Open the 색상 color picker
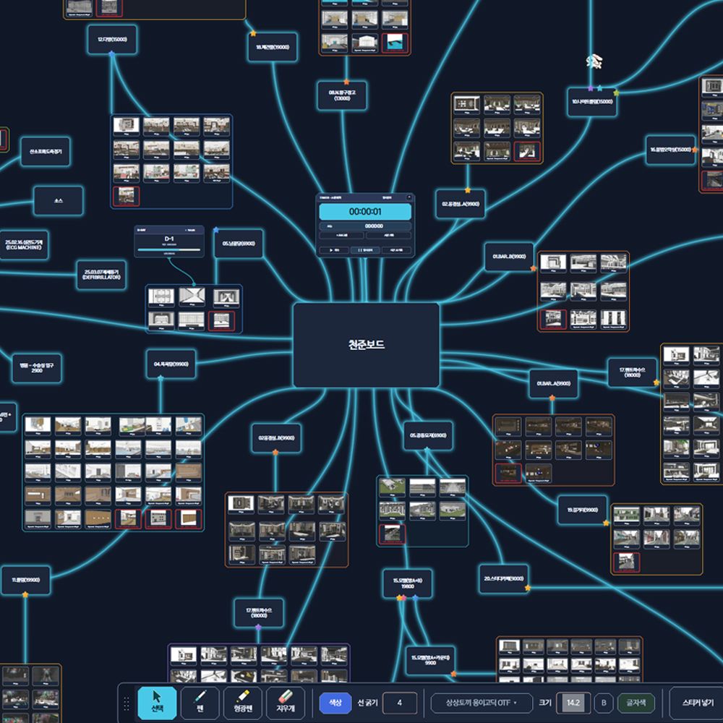Viewport: 723px width, 723px height. pos(335,703)
